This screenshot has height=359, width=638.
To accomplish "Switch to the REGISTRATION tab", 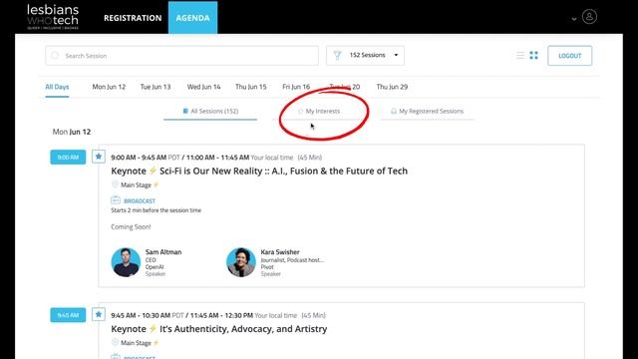I will click(x=133, y=18).
